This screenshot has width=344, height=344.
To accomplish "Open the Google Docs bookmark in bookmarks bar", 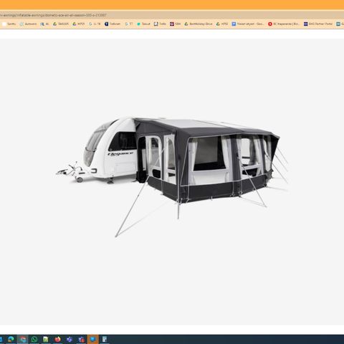I will click(x=248, y=24).
